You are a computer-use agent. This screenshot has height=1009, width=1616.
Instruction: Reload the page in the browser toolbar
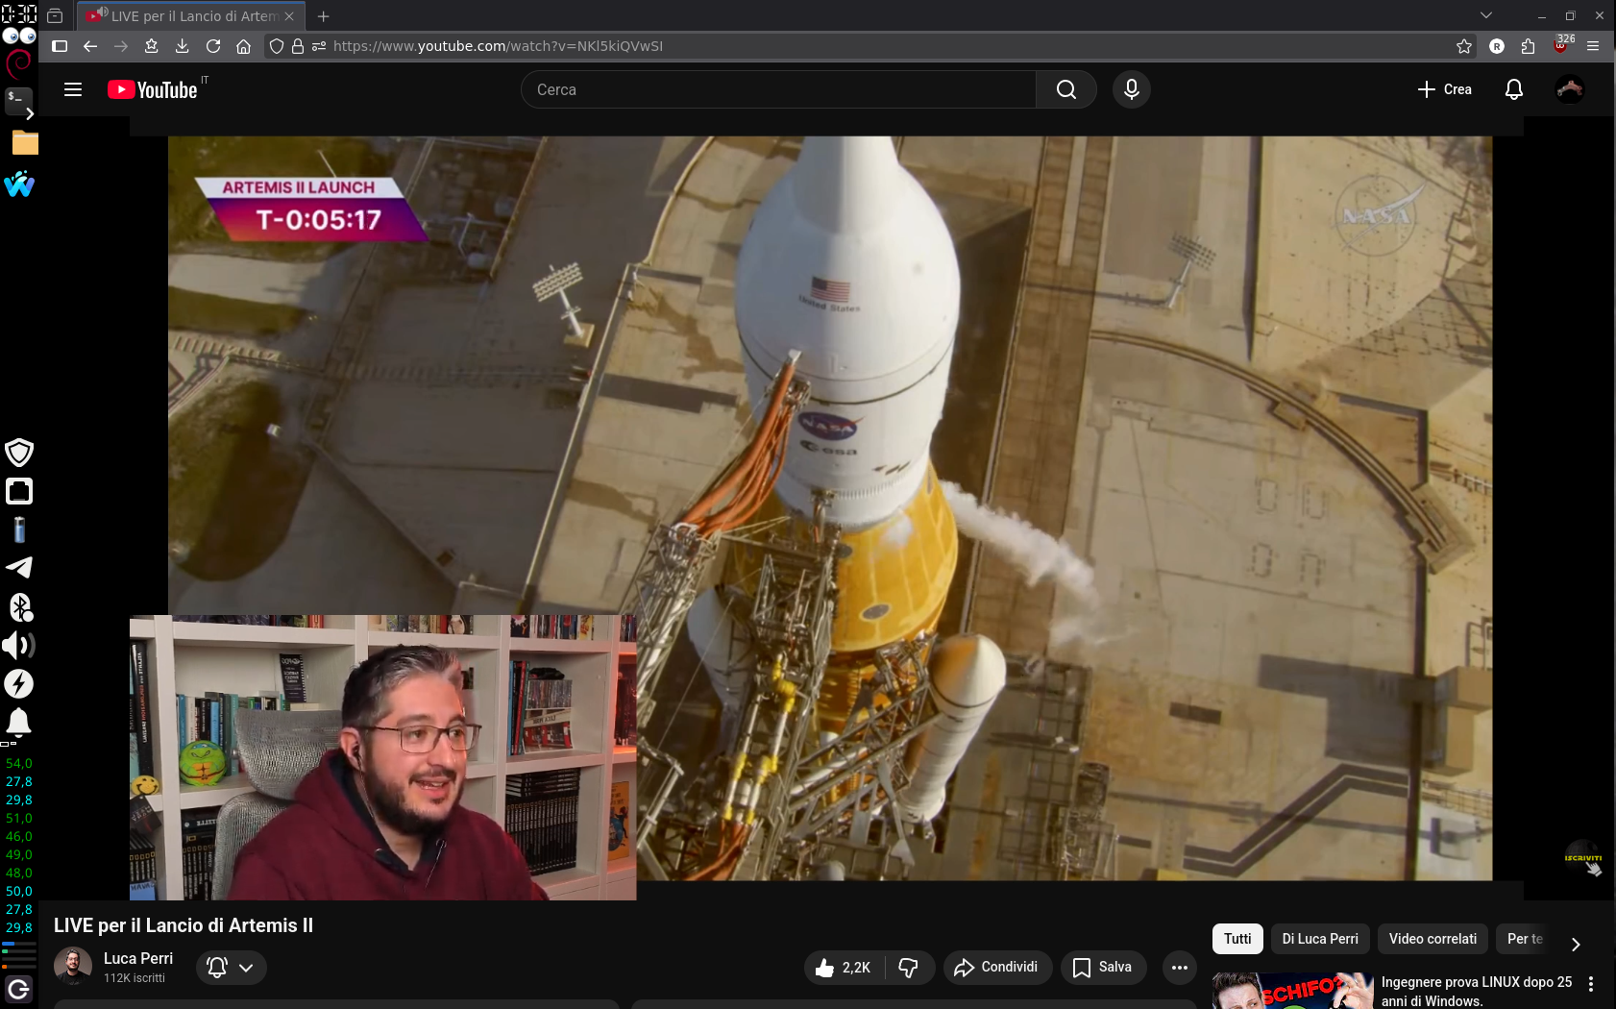[x=213, y=46]
